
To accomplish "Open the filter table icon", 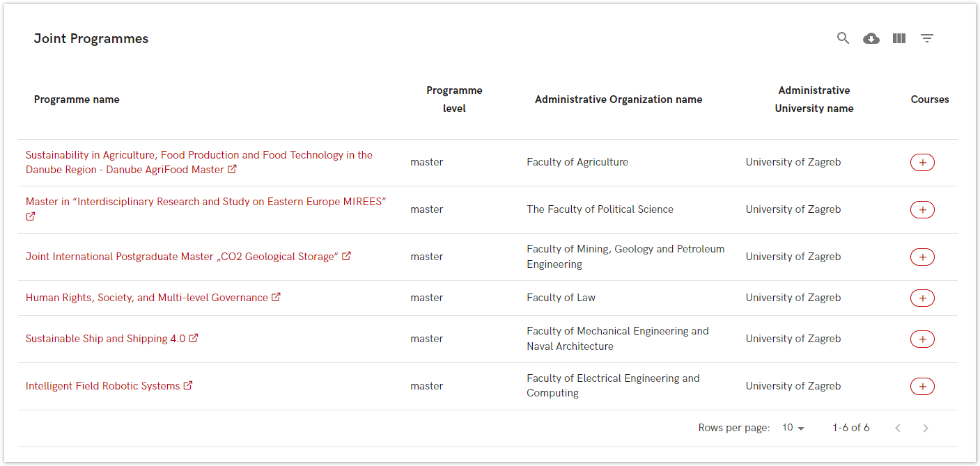I will 927,38.
